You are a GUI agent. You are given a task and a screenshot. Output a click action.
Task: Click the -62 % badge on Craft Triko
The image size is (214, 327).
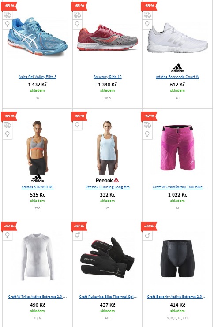tap(9, 226)
